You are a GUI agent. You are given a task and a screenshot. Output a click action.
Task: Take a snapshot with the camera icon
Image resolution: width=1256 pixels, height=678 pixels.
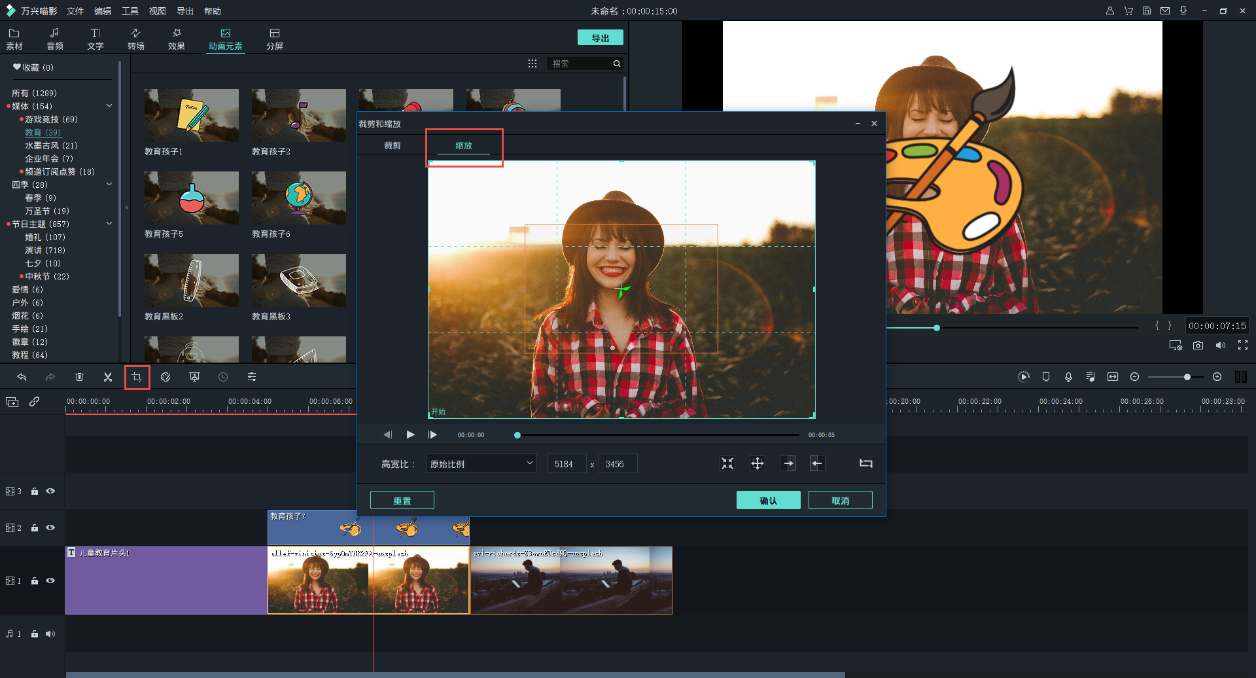pyautogui.click(x=1198, y=346)
